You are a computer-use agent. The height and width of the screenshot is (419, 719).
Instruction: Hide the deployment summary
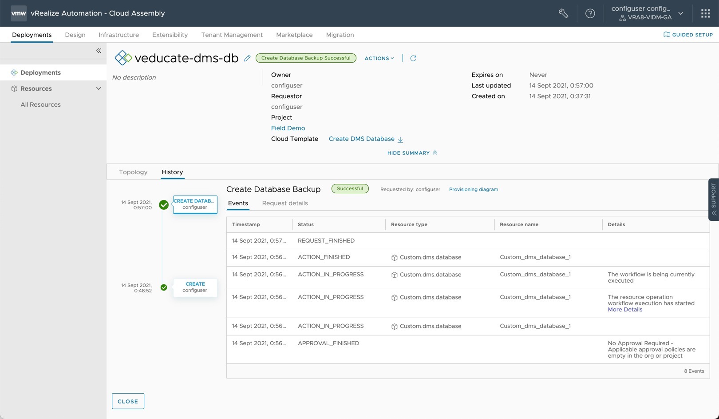[412, 153]
